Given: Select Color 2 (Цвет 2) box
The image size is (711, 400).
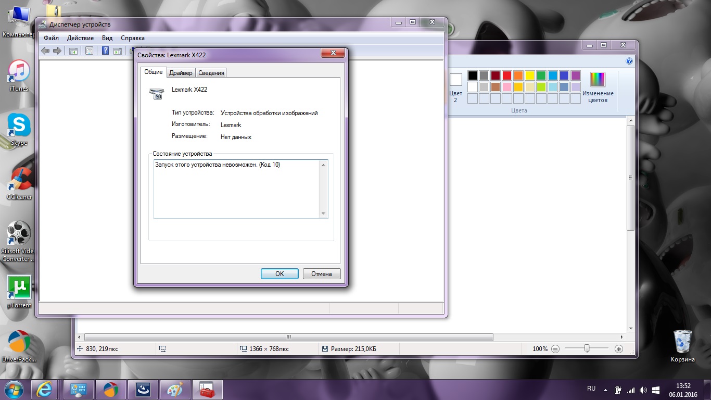Looking at the screenshot, I should coord(455,87).
